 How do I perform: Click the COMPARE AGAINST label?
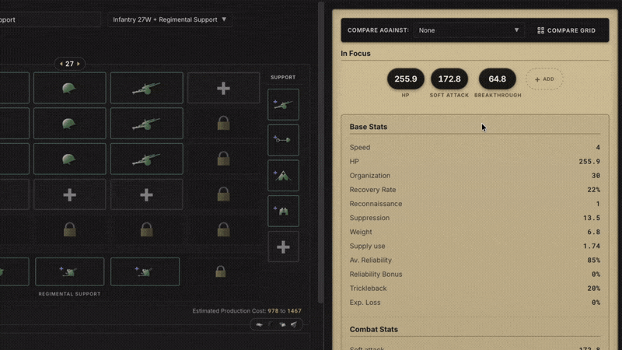378,30
